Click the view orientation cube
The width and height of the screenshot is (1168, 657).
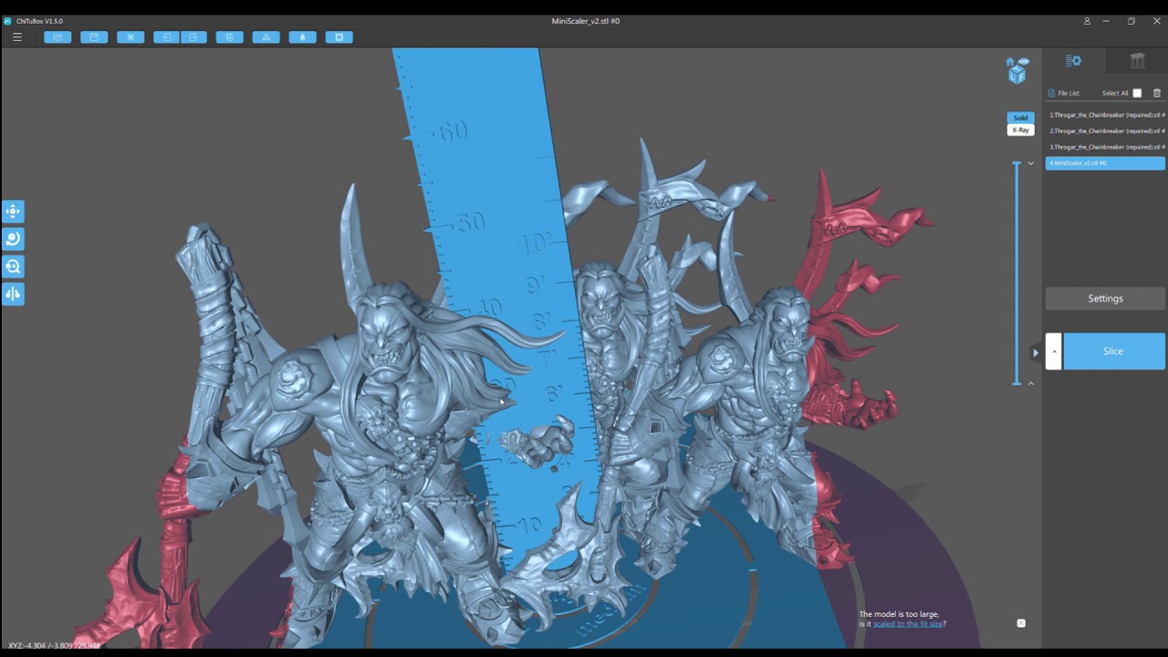(1017, 76)
